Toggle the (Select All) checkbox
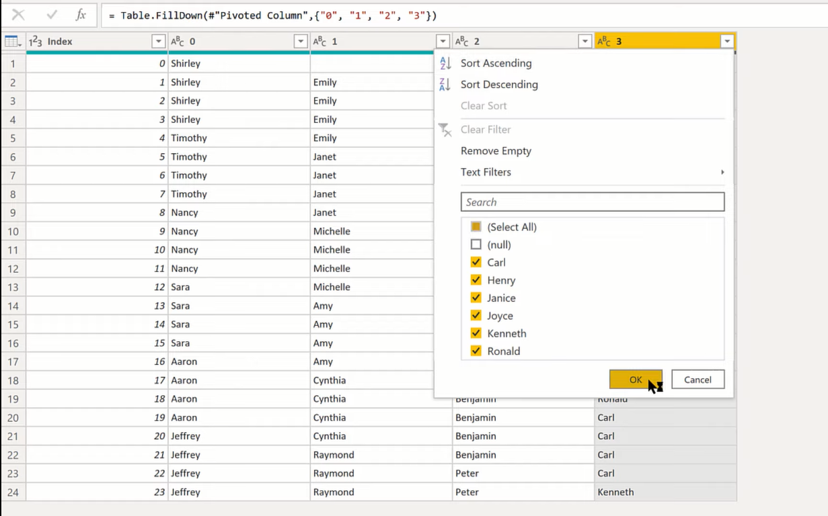Viewport: 828px width, 516px height. pyautogui.click(x=476, y=227)
